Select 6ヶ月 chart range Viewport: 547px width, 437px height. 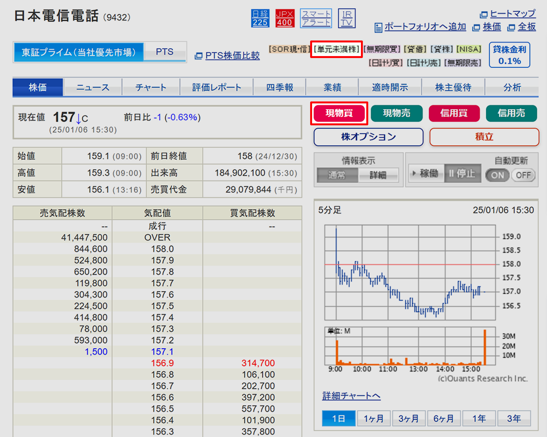[x=444, y=418]
